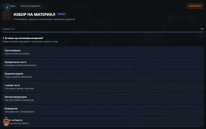Select the jewelry casting (бижута) option
Viewport: 206px width, 129px height.
(103, 122)
